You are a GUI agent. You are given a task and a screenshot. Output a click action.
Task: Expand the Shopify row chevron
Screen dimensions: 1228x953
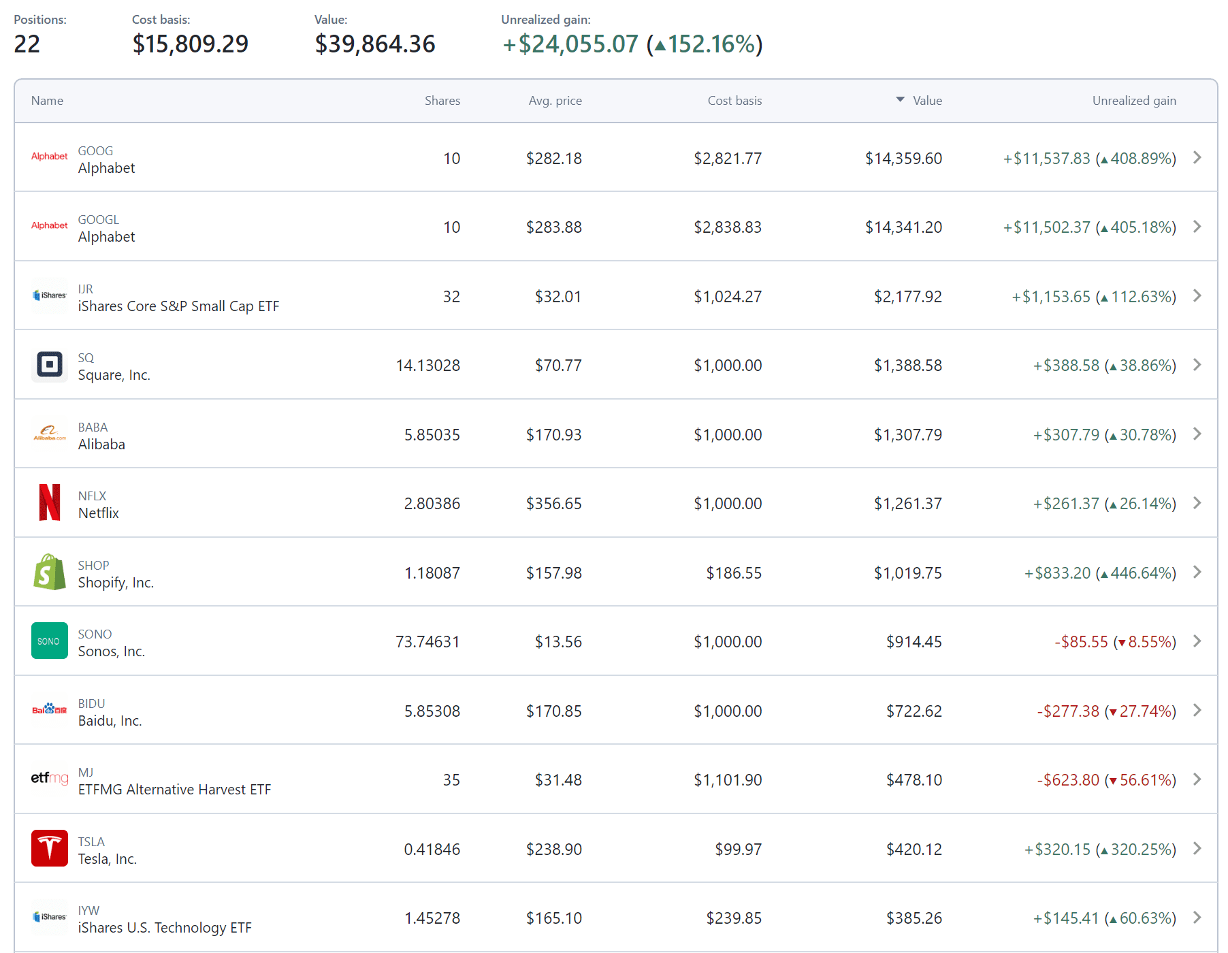tap(1197, 572)
